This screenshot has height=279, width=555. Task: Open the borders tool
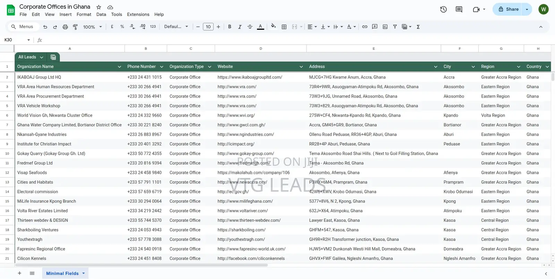(x=284, y=27)
